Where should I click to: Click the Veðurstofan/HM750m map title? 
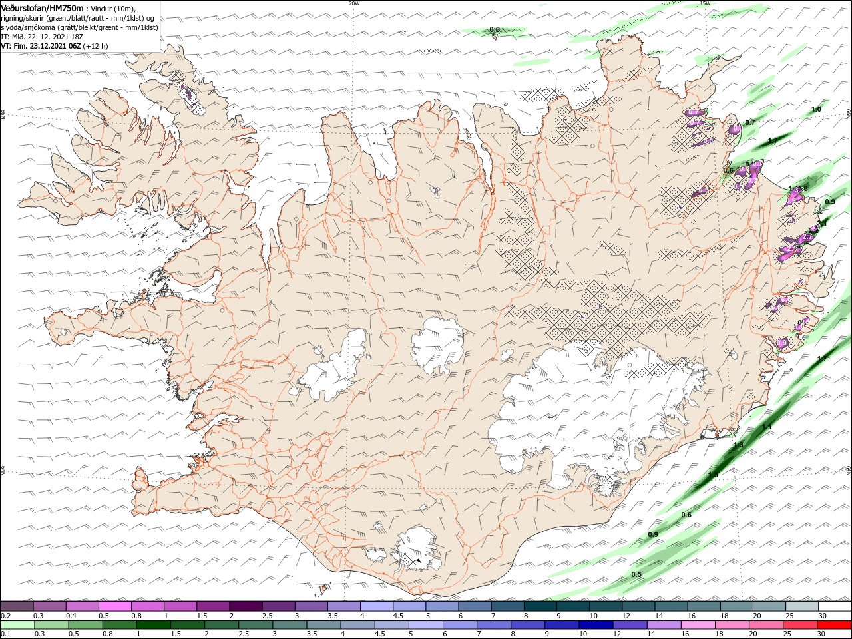pyautogui.click(x=42, y=7)
